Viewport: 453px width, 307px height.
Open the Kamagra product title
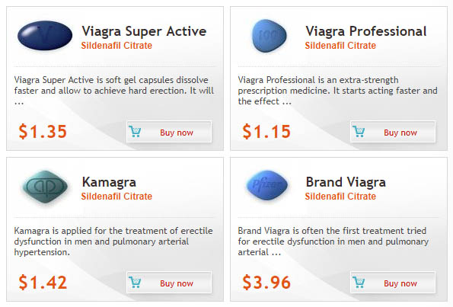click(109, 183)
